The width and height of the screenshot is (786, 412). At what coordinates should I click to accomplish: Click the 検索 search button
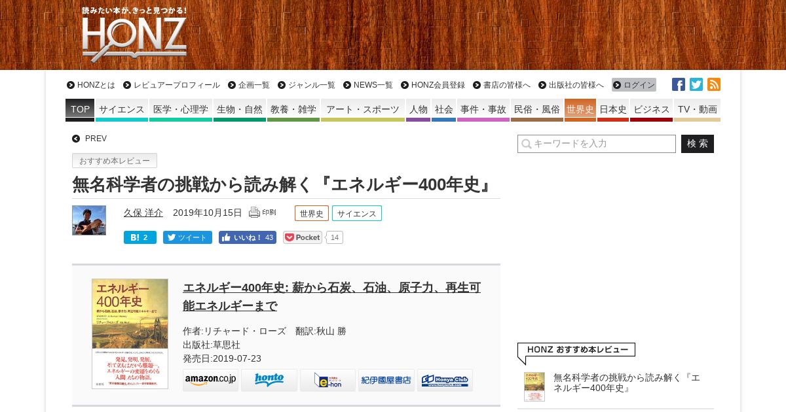(698, 144)
